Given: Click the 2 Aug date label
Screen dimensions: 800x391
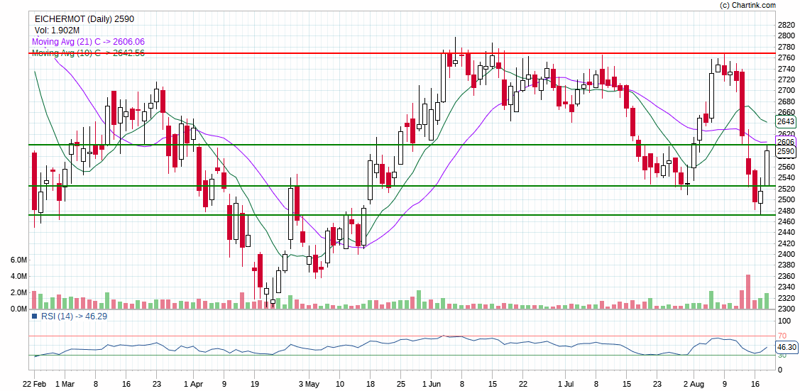Looking at the screenshot, I should tap(694, 382).
